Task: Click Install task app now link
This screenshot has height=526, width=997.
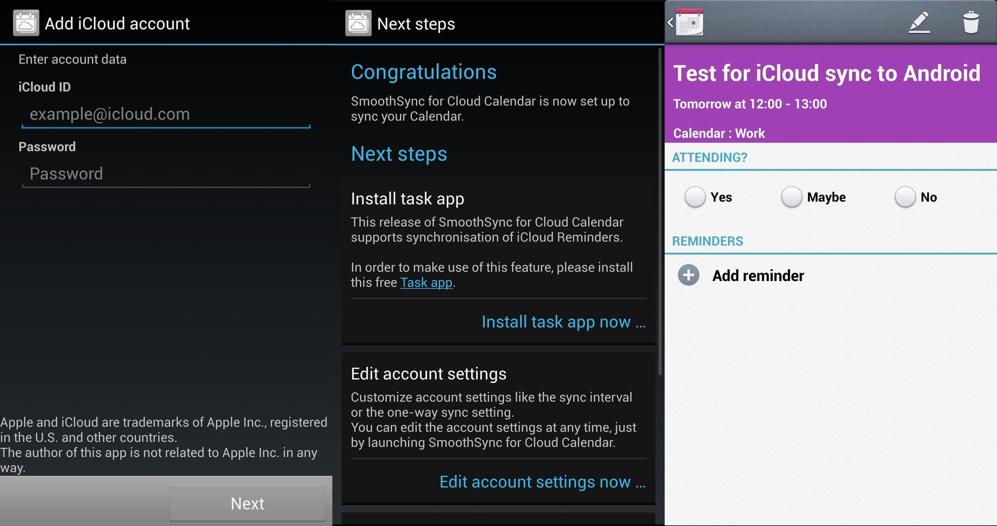Action: 563,322
